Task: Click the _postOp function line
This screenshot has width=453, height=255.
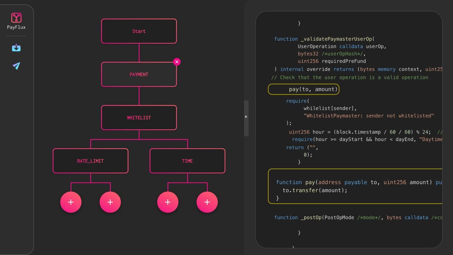Action: coord(358,218)
